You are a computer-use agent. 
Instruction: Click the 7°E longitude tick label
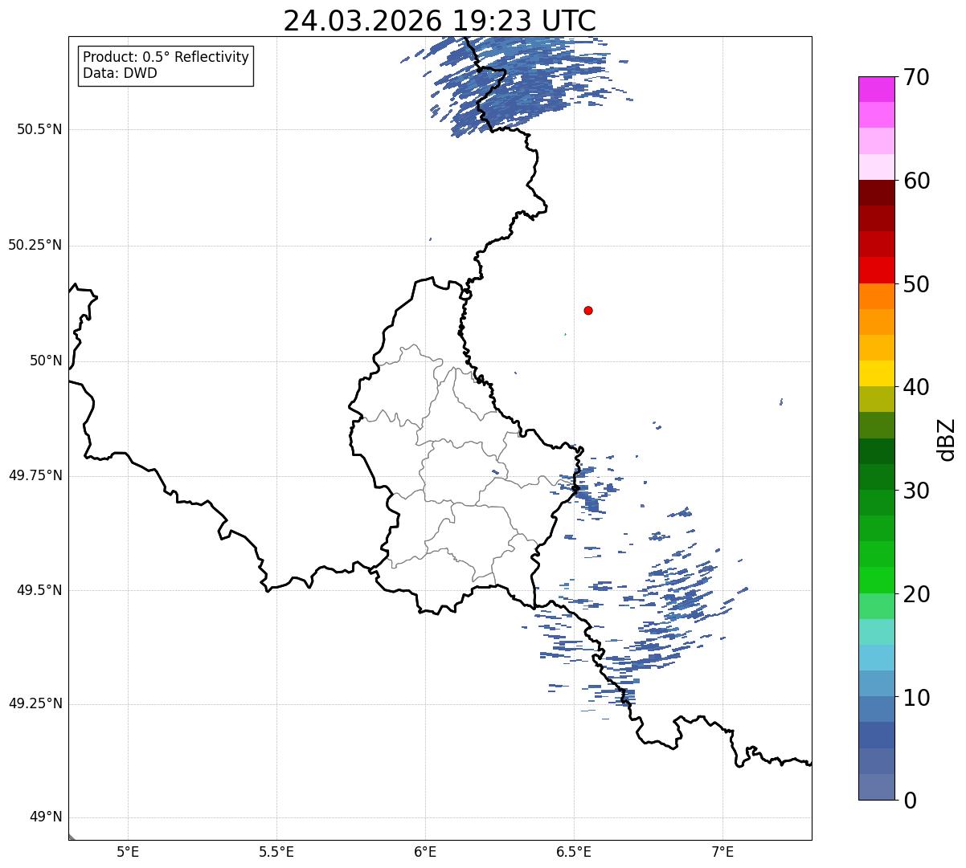point(722,852)
